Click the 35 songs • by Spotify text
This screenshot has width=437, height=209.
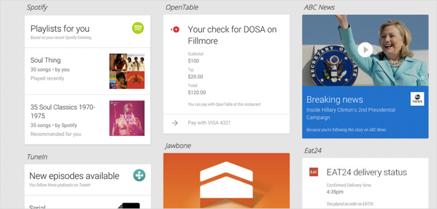click(x=54, y=125)
